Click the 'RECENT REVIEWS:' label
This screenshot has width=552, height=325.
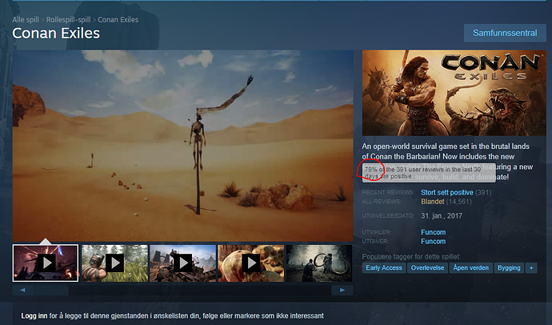coord(388,193)
